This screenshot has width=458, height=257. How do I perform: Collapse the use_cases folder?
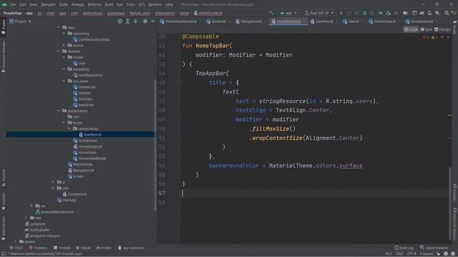(x=64, y=81)
